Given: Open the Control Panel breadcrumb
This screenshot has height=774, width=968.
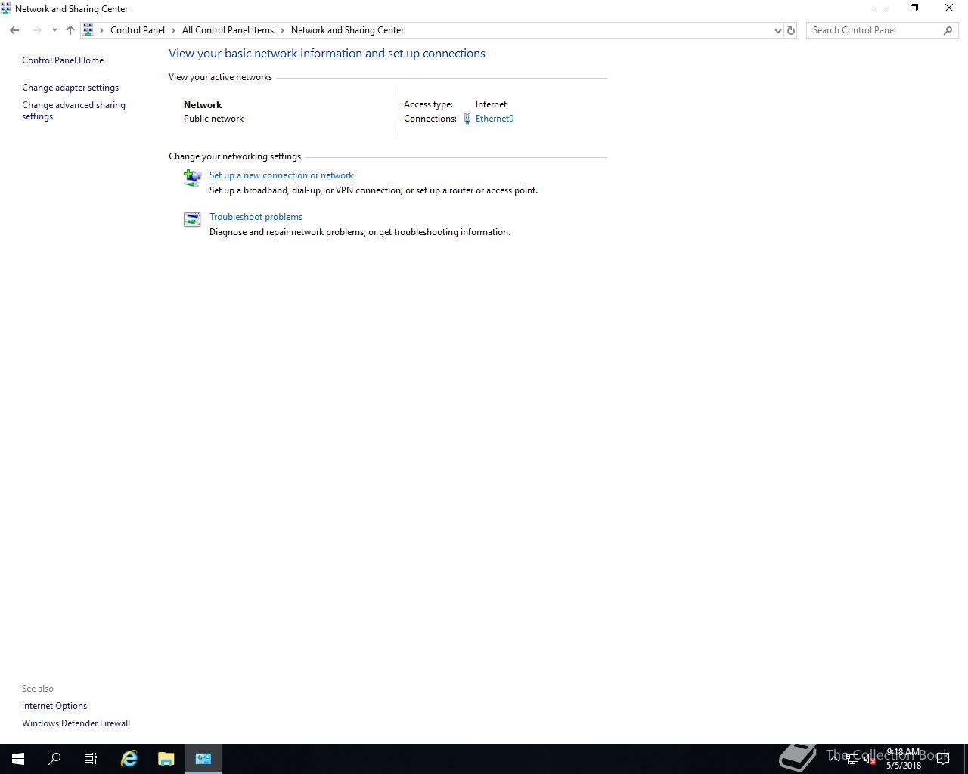Looking at the screenshot, I should 138,30.
